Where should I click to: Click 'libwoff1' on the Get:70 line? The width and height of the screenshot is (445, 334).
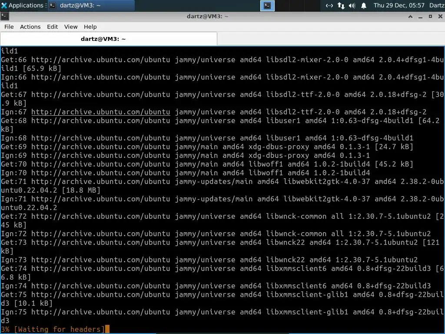[x=266, y=164]
